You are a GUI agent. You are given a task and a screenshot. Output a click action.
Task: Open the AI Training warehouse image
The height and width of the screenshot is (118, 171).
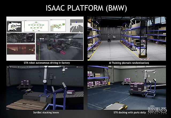(127, 38)
